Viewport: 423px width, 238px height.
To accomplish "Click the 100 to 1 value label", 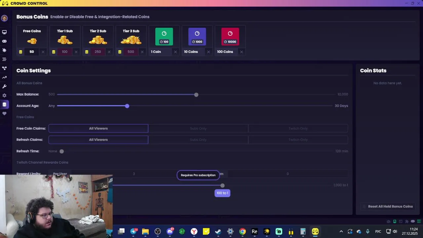I will pyautogui.click(x=222, y=193).
